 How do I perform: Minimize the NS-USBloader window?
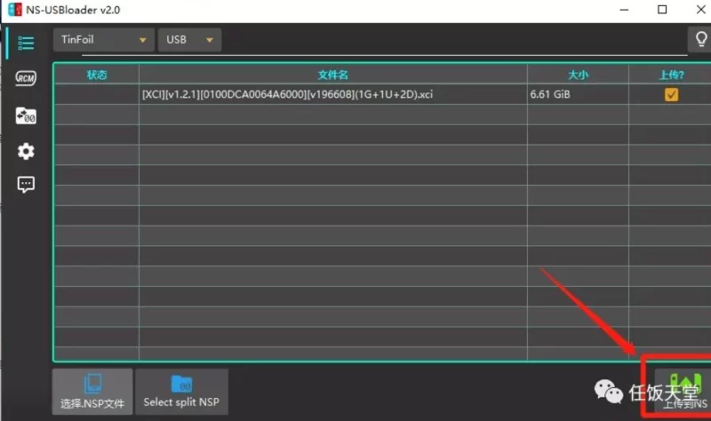coord(624,10)
